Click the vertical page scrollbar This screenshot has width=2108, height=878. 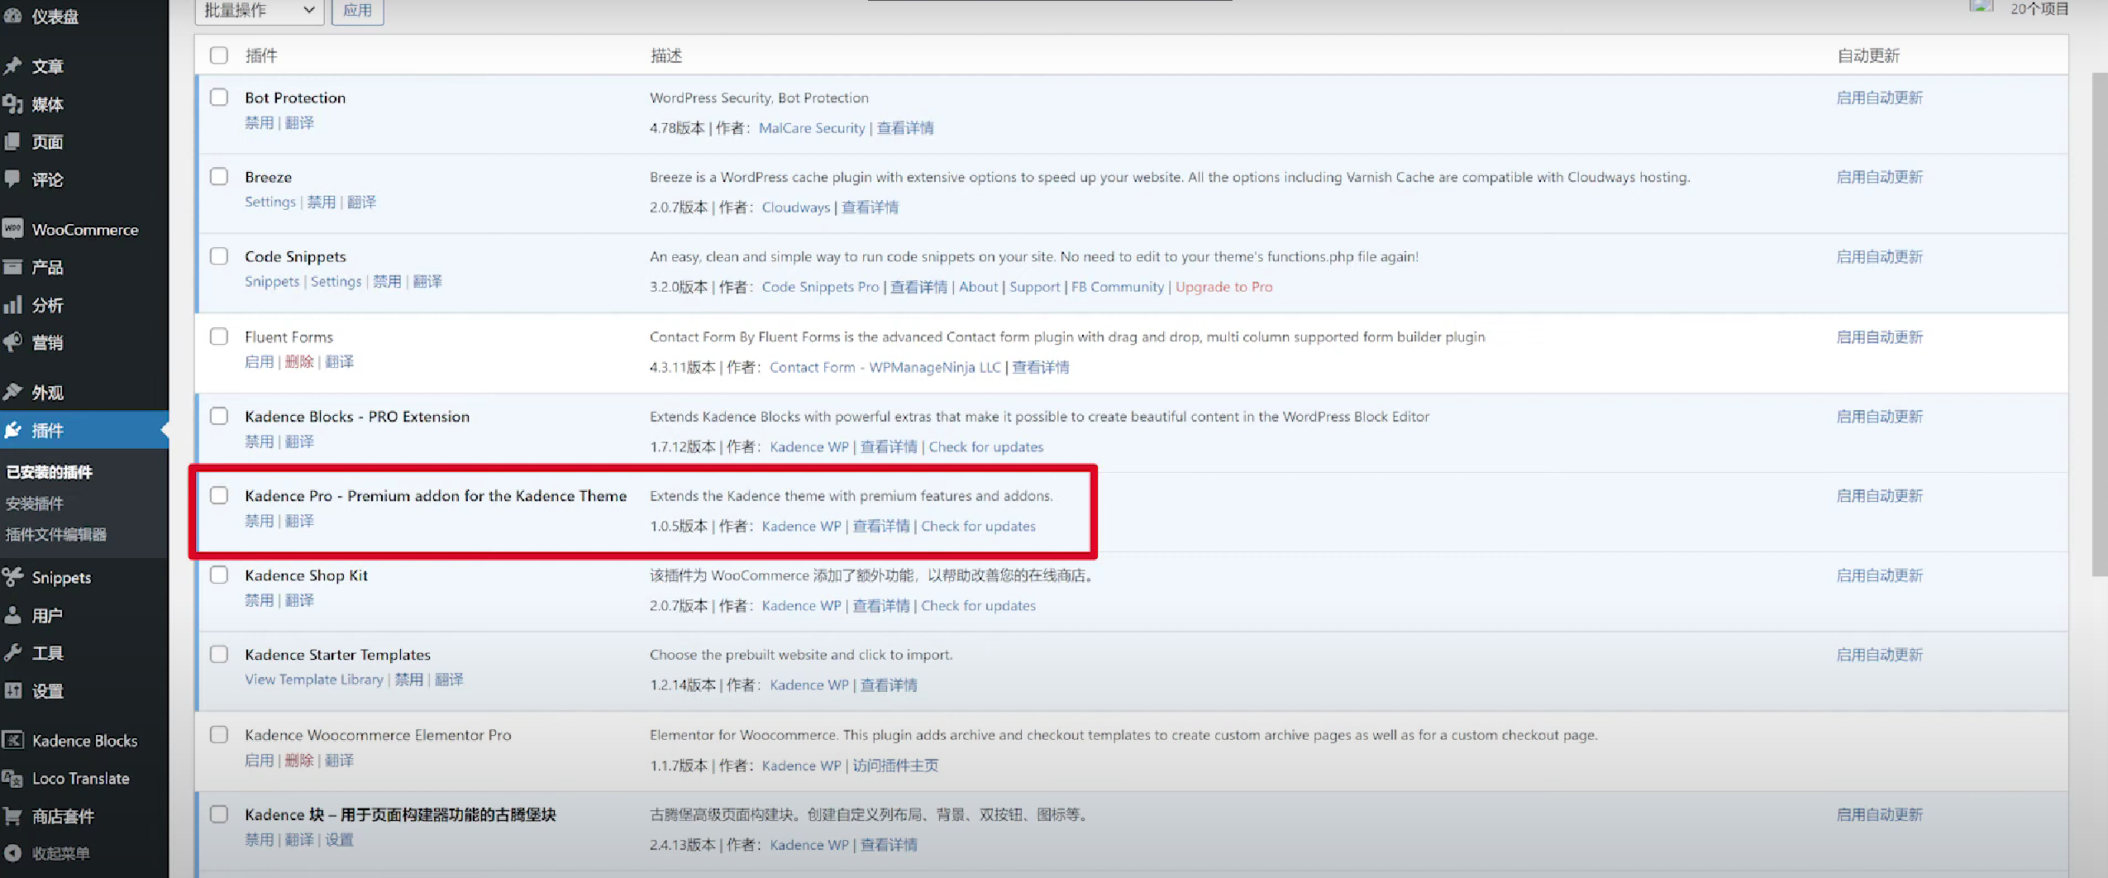tap(2099, 322)
